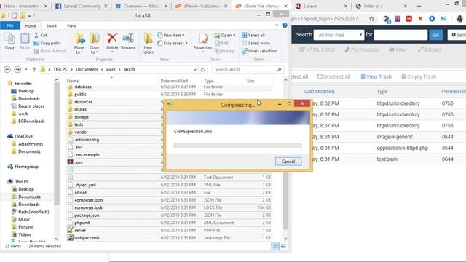The width and height of the screenshot is (466, 262).
Task: Open the Copy to ribbon button
Action: tap(95, 44)
